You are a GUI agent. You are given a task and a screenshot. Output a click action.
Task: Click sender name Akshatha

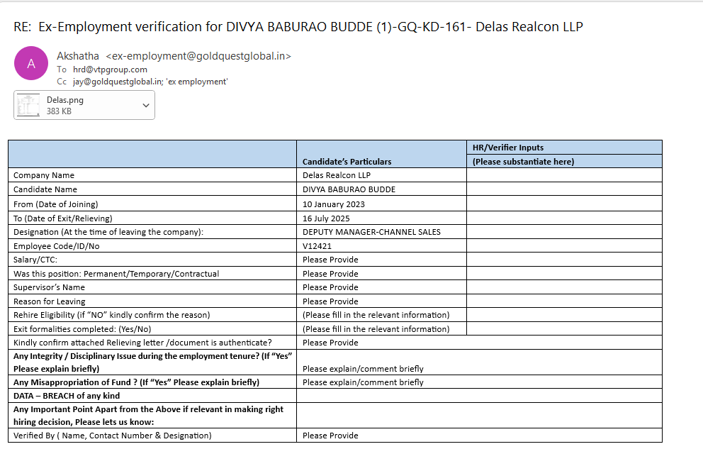[x=77, y=56]
